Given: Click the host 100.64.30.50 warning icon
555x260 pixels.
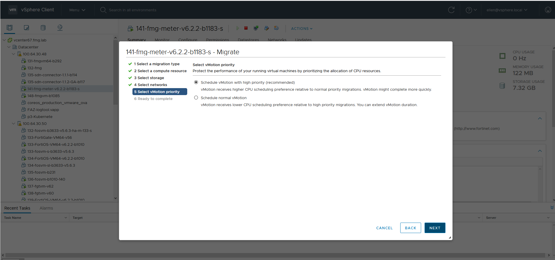Looking at the screenshot, I should click(19, 123).
